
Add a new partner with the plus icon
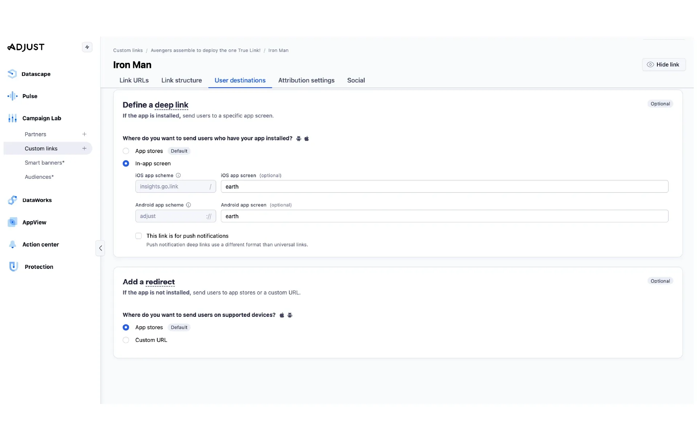tap(84, 134)
